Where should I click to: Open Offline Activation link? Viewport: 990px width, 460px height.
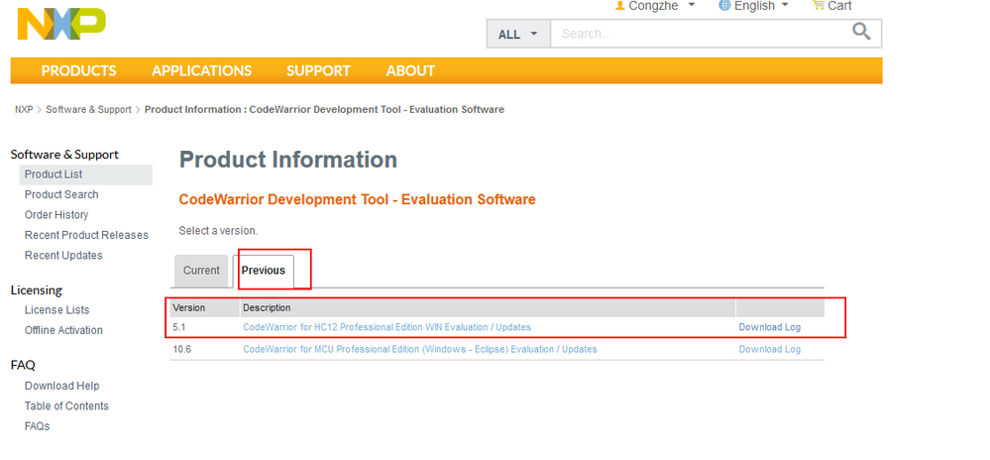tap(63, 330)
